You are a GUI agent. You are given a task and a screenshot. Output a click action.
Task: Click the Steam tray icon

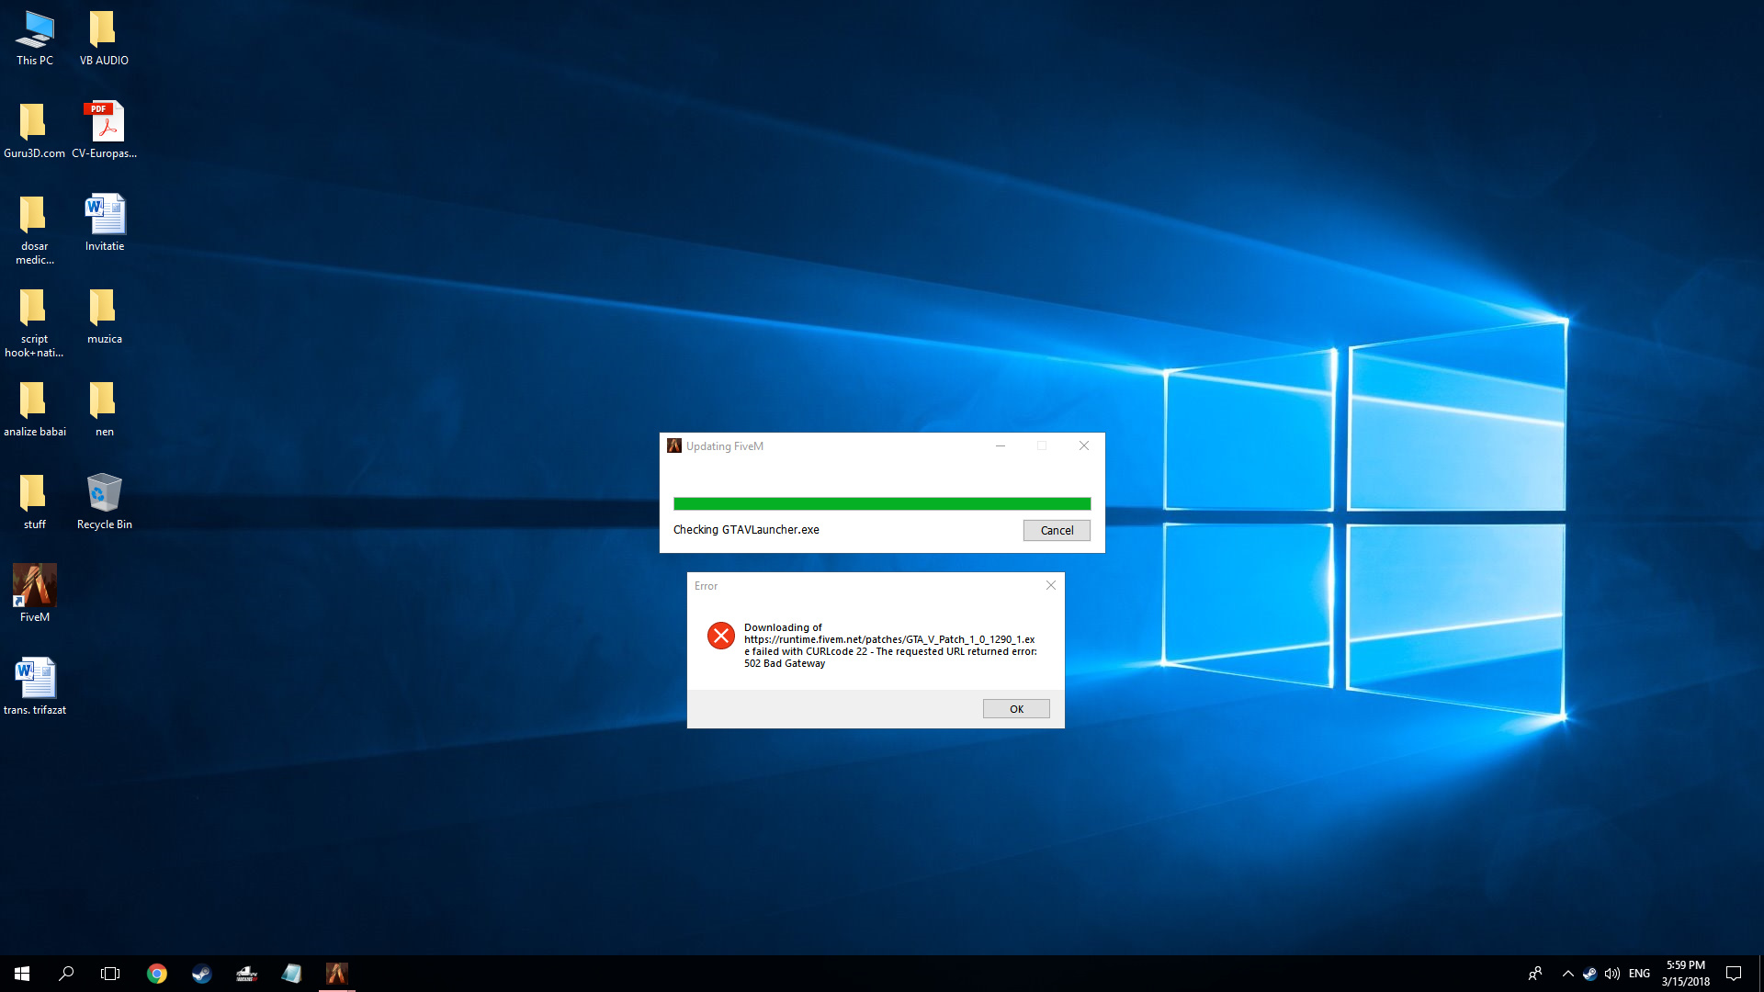pyautogui.click(x=1589, y=974)
